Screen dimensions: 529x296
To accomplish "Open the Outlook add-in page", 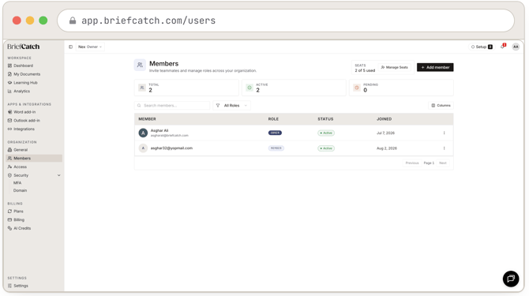I will pos(24,120).
